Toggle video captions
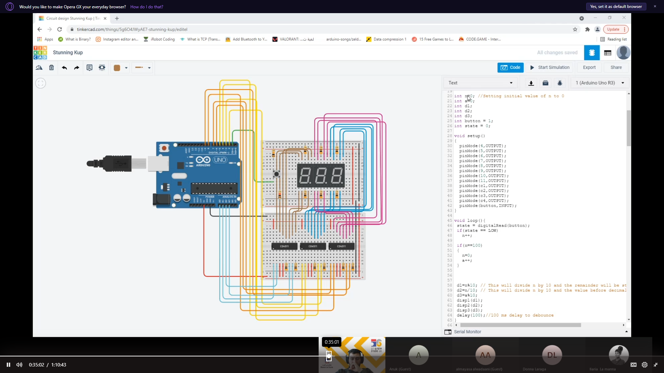The image size is (664, 373). pos(634,365)
